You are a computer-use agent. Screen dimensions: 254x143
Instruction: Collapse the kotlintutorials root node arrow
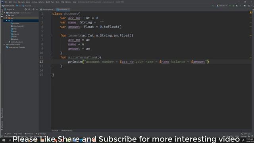pos(4,13)
